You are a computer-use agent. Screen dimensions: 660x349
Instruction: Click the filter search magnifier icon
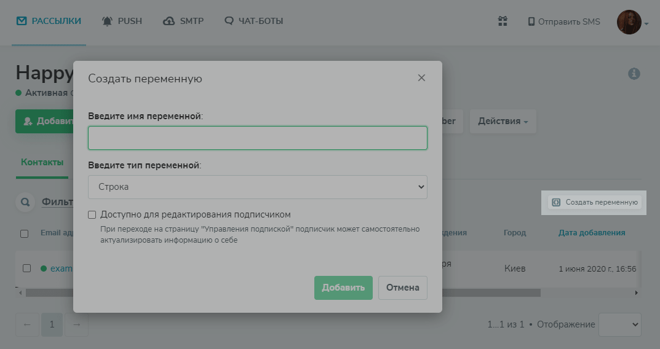25,202
